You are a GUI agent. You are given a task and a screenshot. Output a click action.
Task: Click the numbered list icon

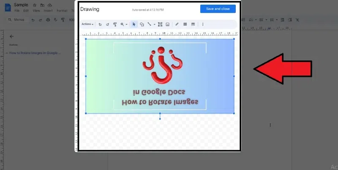tap(272, 20)
